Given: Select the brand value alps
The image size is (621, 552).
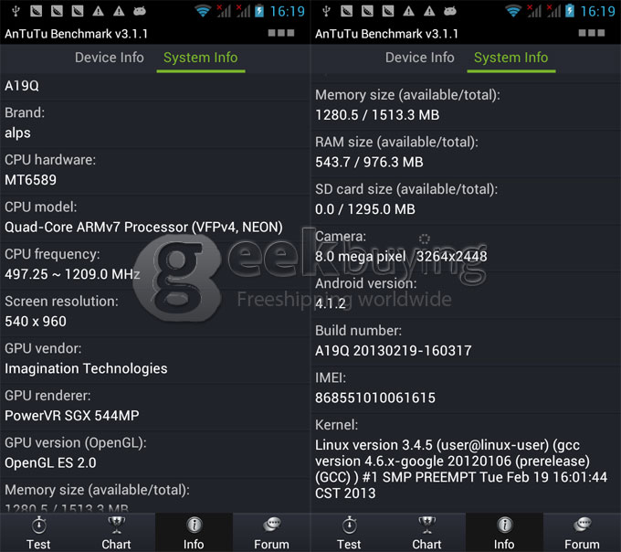Looking at the screenshot, I should coord(17,133).
